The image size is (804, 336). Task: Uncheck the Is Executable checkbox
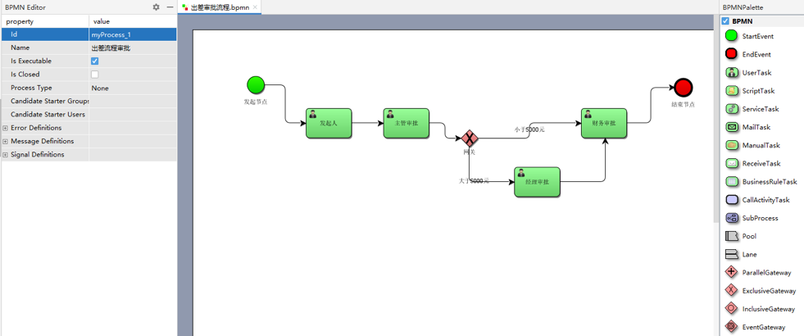pos(95,61)
